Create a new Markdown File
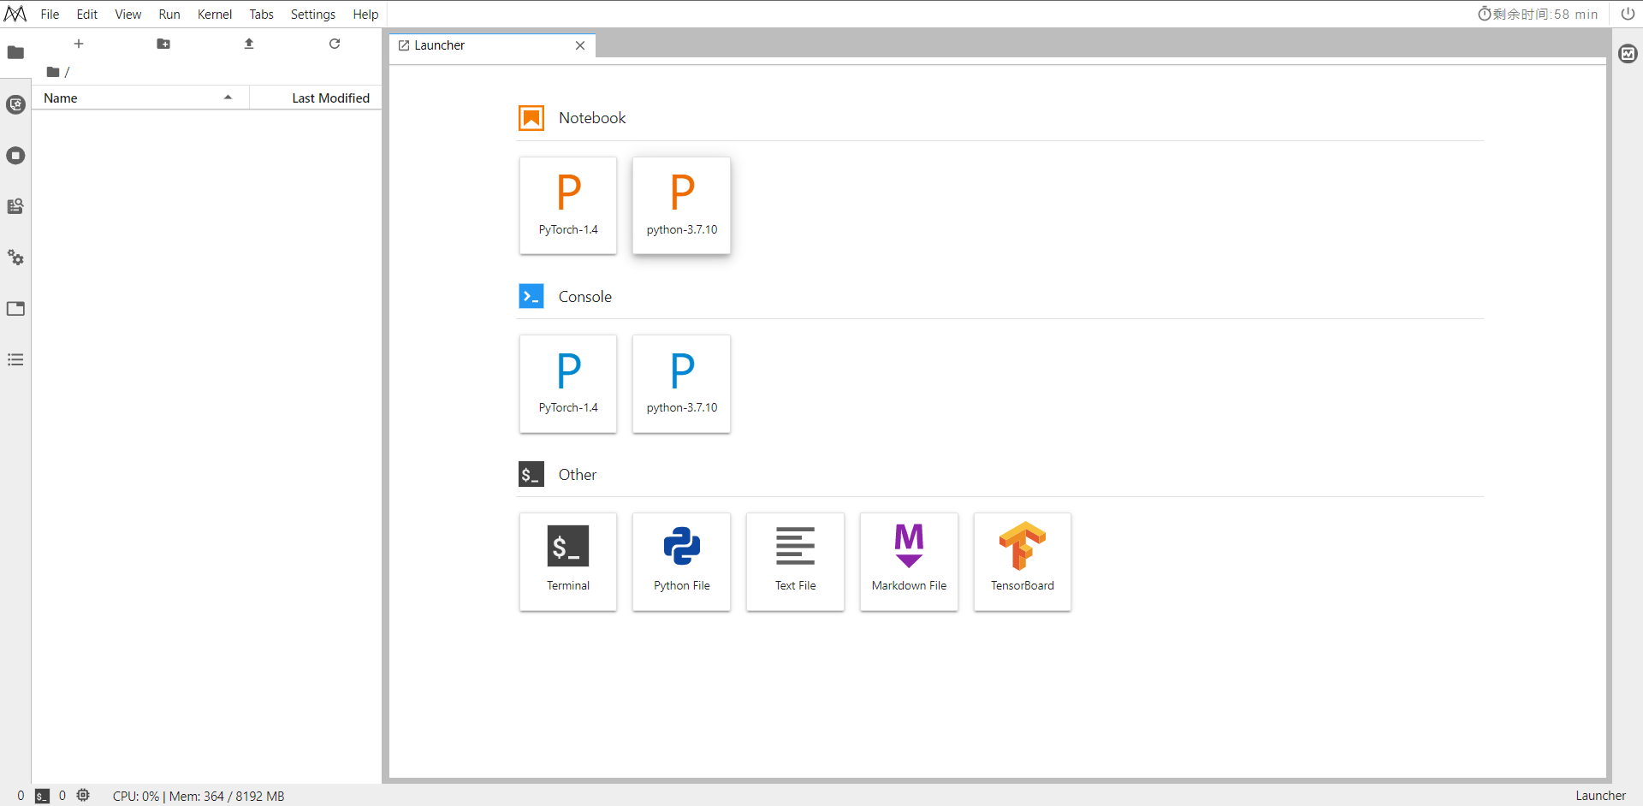 click(x=909, y=561)
